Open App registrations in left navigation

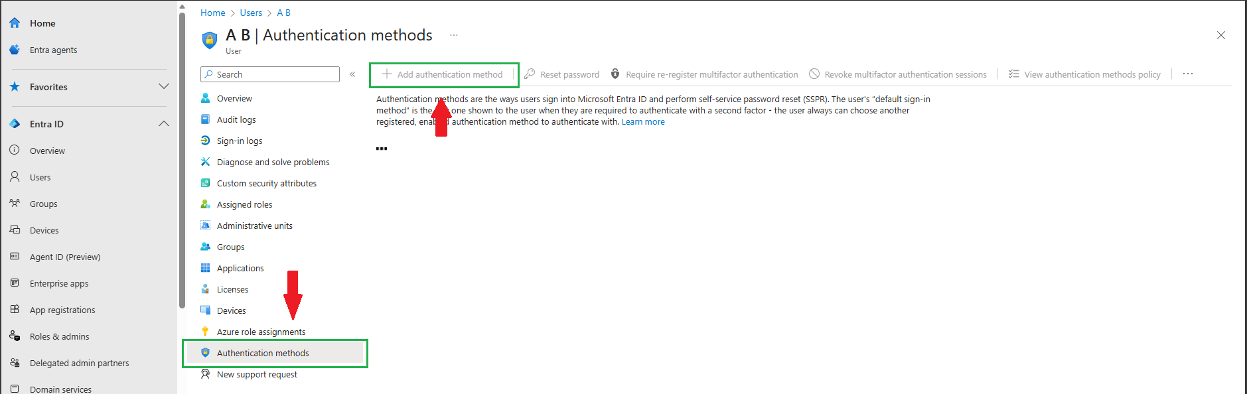62,310
